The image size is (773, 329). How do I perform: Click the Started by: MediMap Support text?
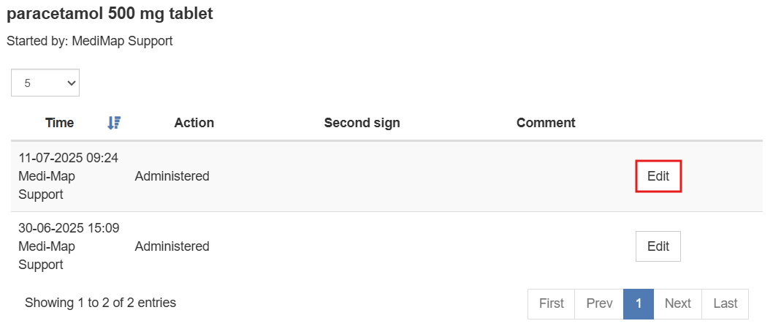point(89,42)
